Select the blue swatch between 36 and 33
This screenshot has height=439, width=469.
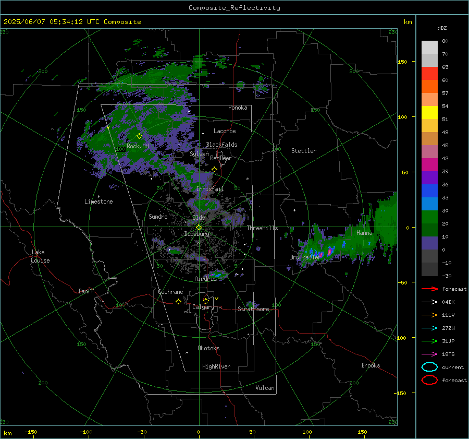coord(429,191)
